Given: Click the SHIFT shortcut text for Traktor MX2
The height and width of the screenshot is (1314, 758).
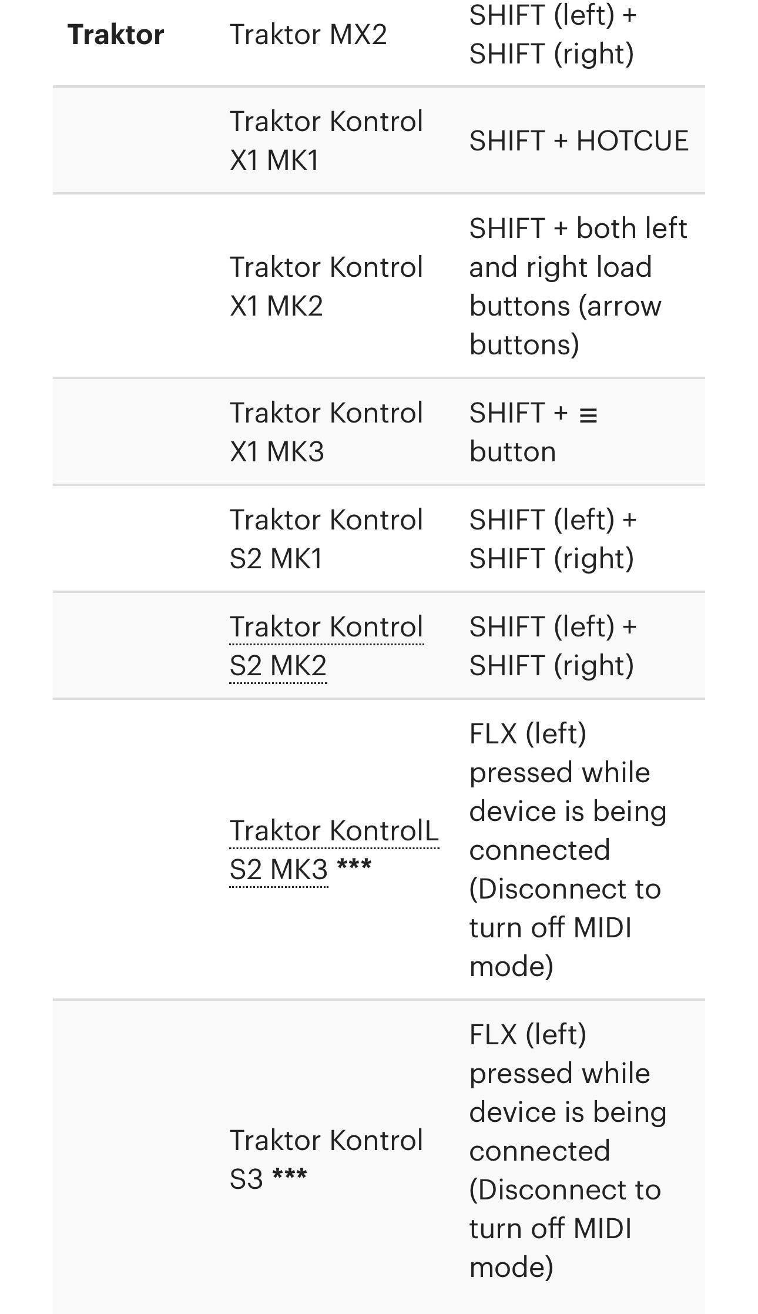Looking at the screenshot, I should pyautogui.click(x=552, y=35).
